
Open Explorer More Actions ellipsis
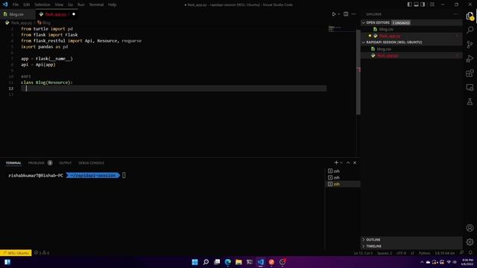tap(455, 14)
